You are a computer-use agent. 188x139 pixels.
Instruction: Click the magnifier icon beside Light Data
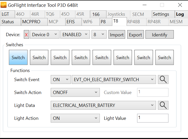pyautogui.click(x=163, y=105)
